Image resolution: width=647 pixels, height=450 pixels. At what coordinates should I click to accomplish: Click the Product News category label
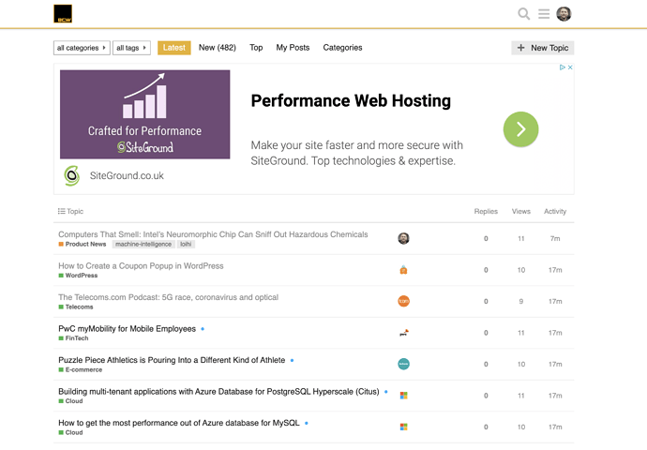(83, 244)
